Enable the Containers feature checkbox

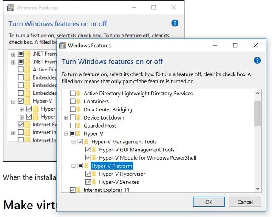click(73, 101)
